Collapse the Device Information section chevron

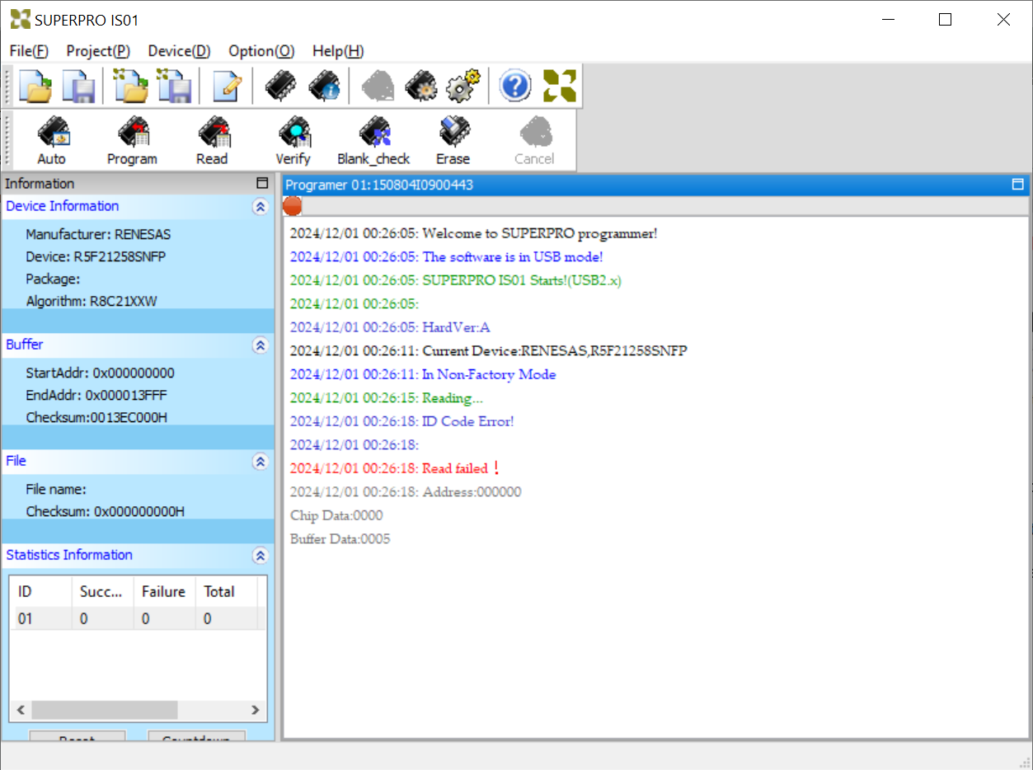pyautogui.click(x=261, y=207)
